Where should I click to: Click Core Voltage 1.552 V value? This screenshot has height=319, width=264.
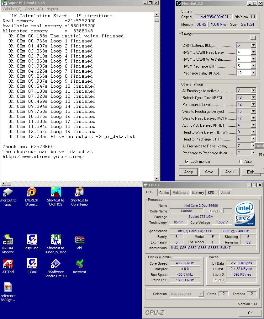222,223
